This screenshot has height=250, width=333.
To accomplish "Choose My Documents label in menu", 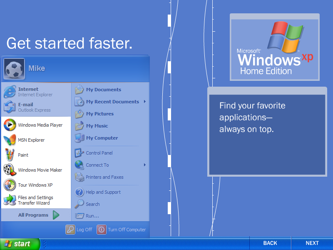I will tap(103, 90).
